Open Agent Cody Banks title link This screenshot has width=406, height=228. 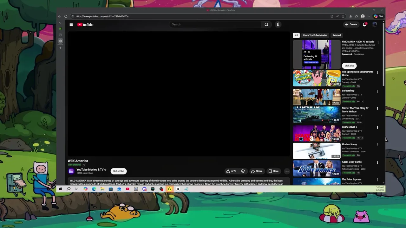pos(352,162)
